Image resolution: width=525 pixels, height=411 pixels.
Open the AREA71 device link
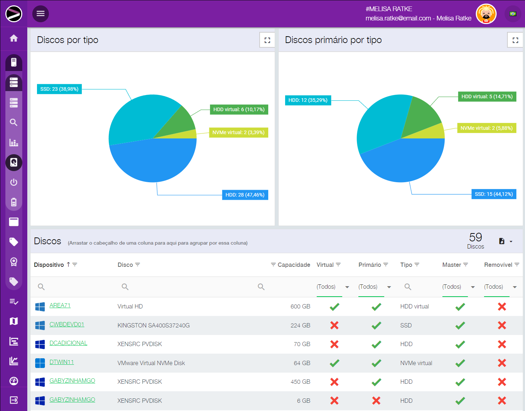coord(60,306)
